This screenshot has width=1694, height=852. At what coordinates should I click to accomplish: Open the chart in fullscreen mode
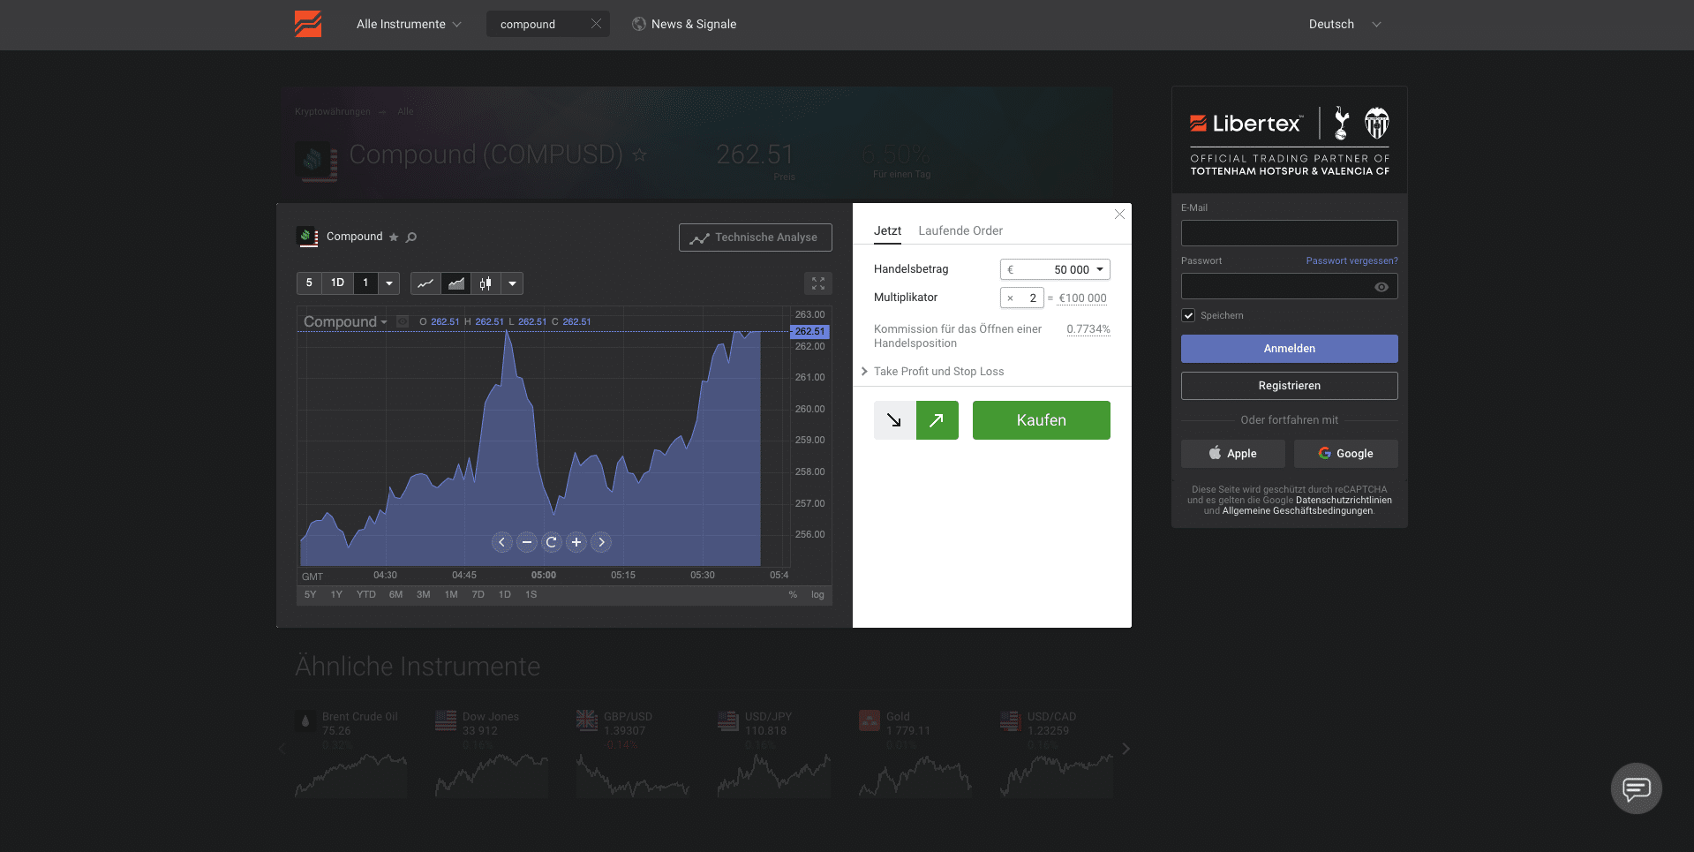point(817,283)
